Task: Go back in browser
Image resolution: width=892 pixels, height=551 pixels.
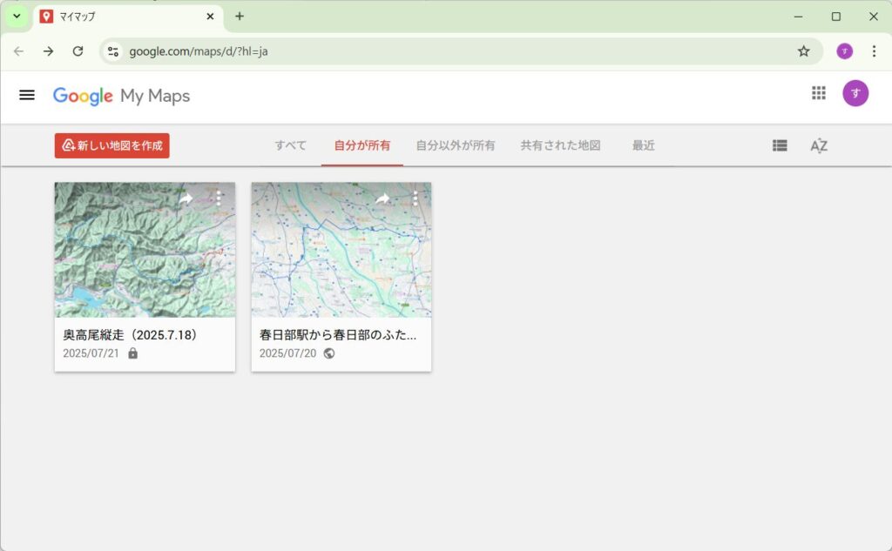Action: click(x=19, y=51)
